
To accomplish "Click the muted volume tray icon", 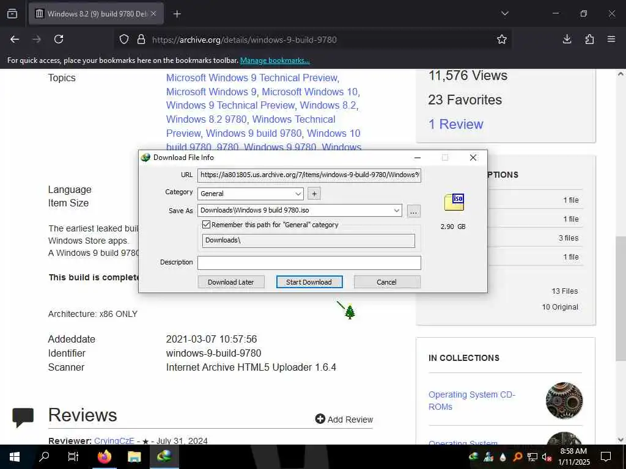I will pos(547,457).
